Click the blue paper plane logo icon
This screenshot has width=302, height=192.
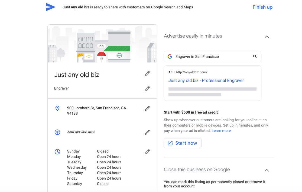coord(51,7)
